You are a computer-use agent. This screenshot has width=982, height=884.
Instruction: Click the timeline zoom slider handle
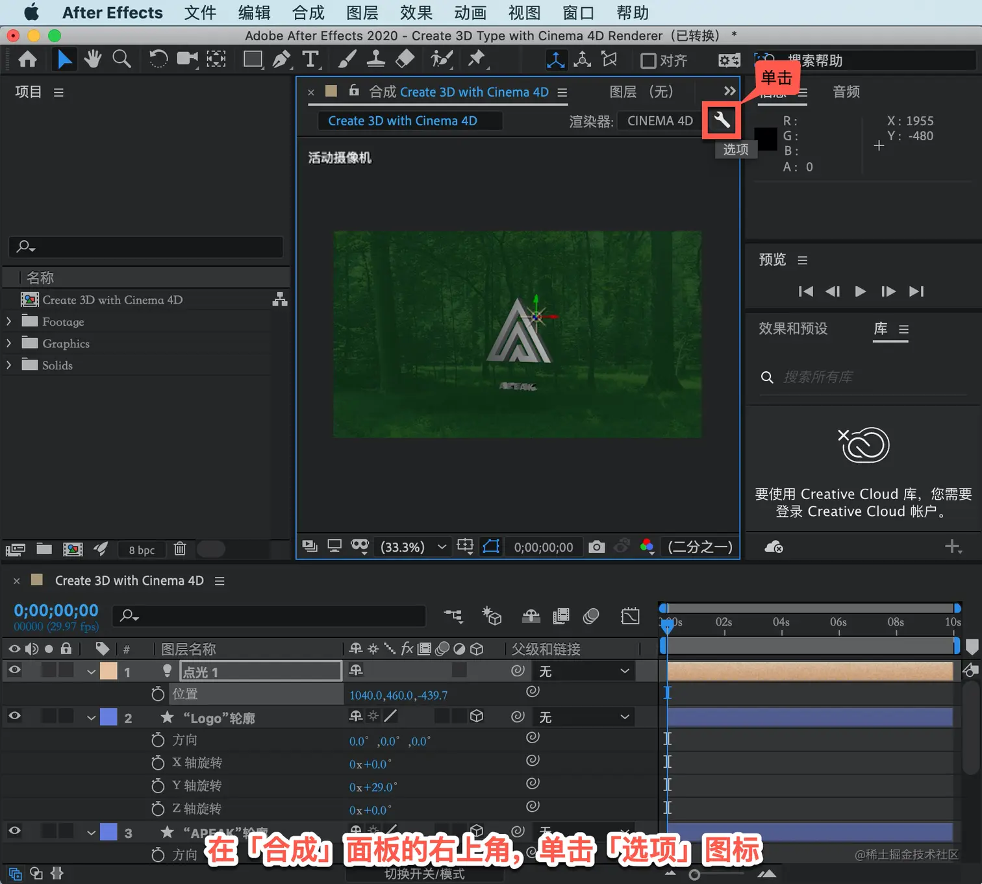point(694,875)
